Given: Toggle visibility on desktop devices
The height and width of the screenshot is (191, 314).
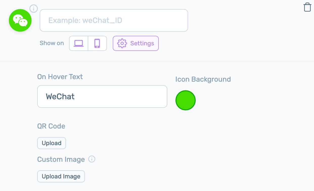Looking at the screenshot, I should coord(79,43).
